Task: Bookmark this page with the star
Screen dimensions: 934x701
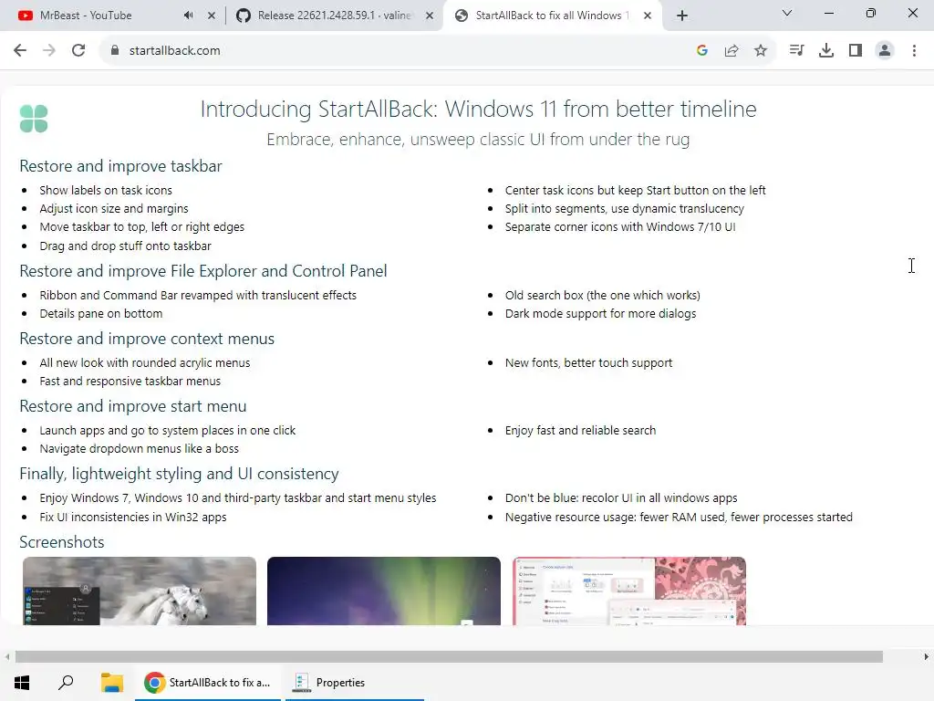Action: tap(760, 51)
